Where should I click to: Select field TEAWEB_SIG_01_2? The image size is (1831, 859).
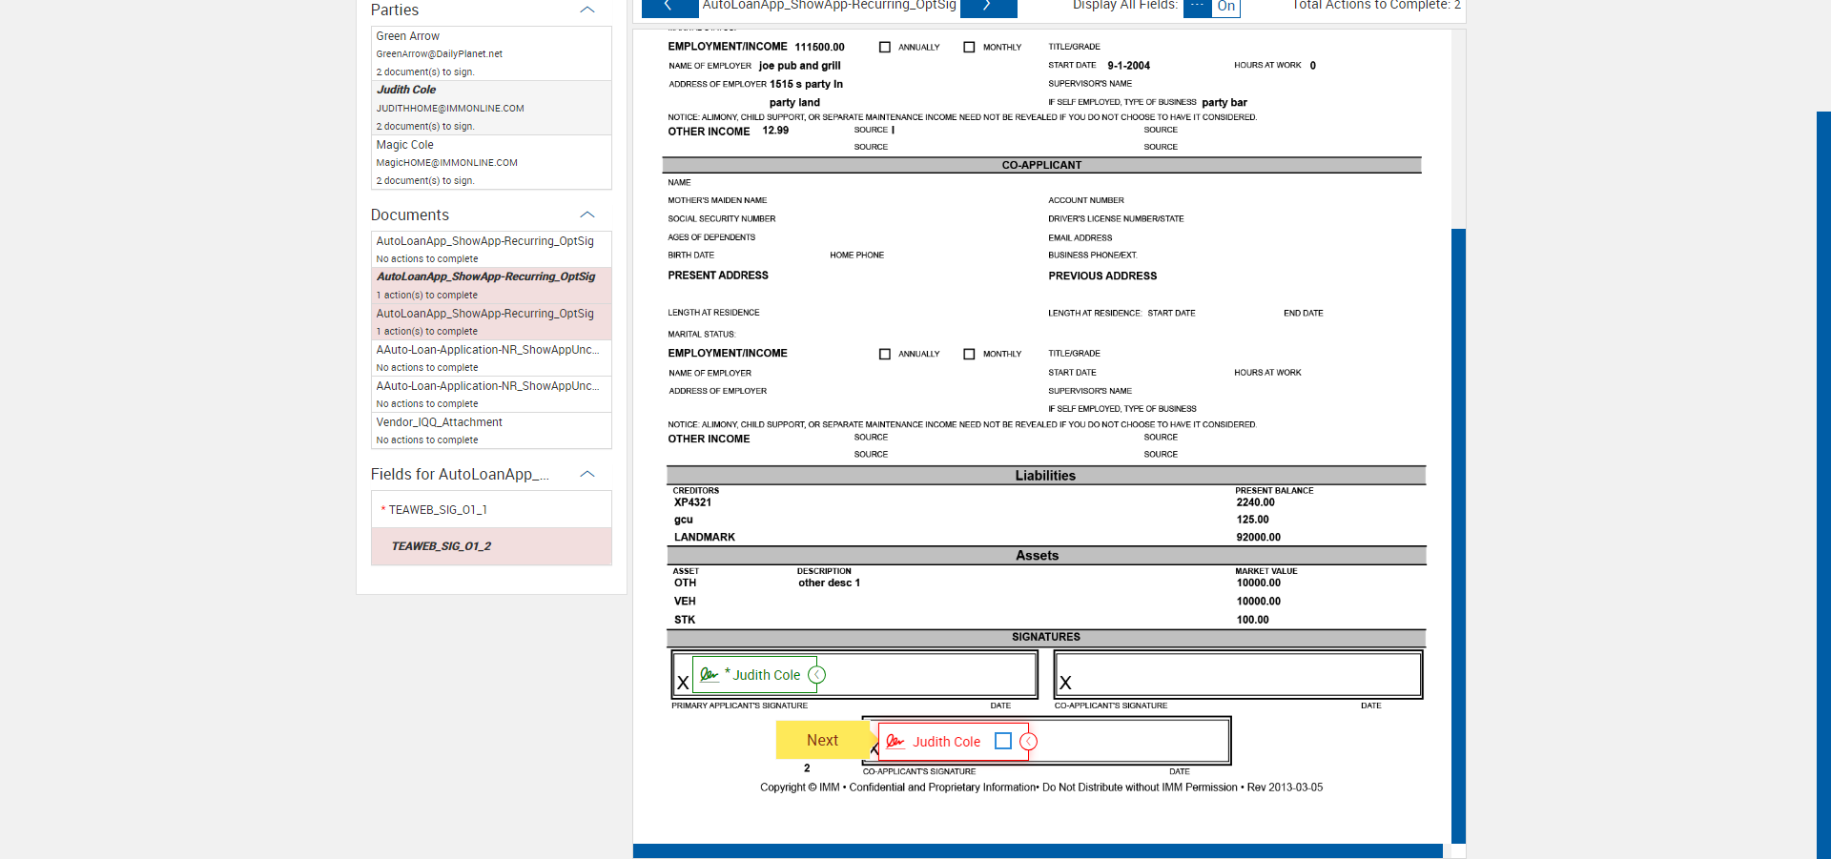491,546
